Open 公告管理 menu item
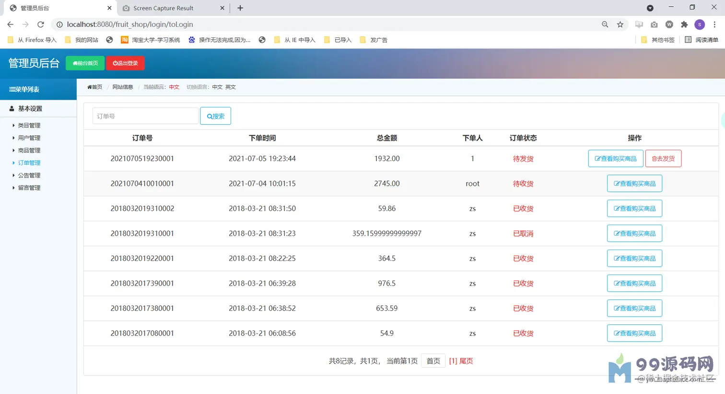This screenshot has width=725, height=394. tap(29, 175)
